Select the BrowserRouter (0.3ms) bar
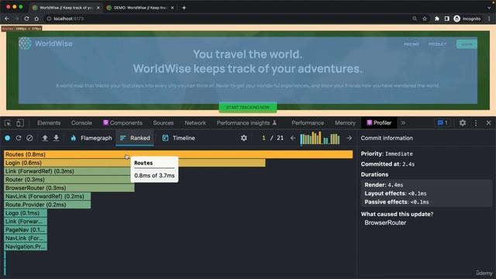 [x=69, y=188]
